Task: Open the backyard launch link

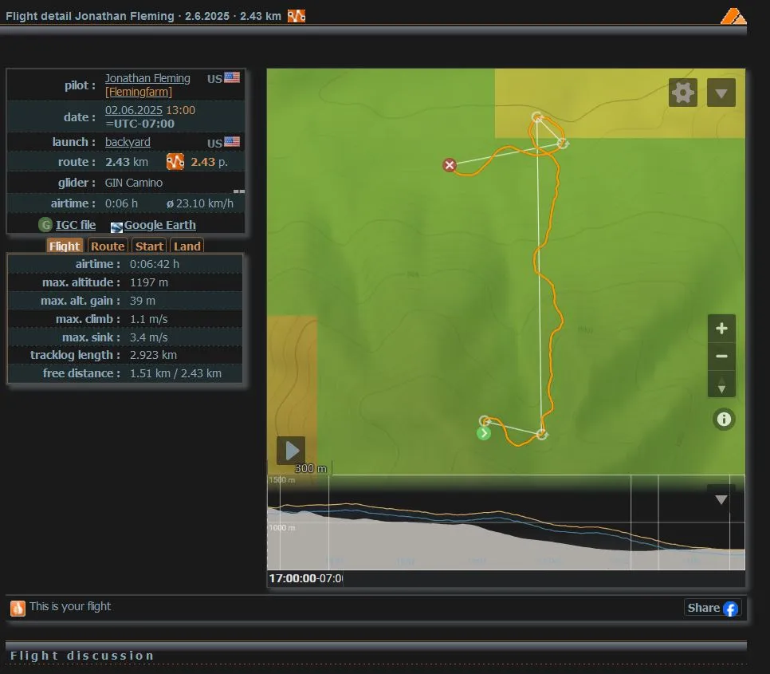Action: click(128, 142)
